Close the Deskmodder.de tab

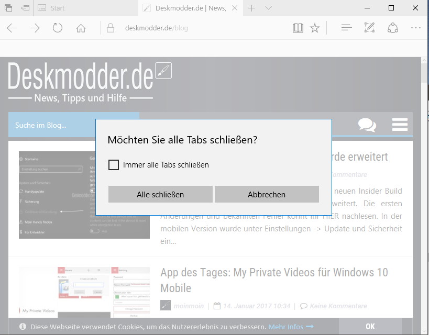tap(235, 8)
